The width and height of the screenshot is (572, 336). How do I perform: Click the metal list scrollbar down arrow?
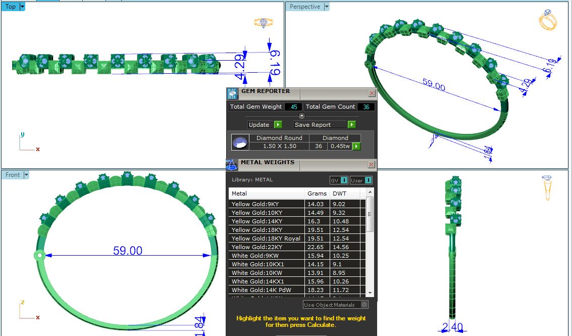[x=370, y=293]
